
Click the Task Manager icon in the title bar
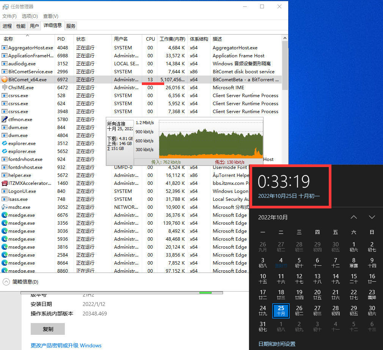tap(5, 6)
